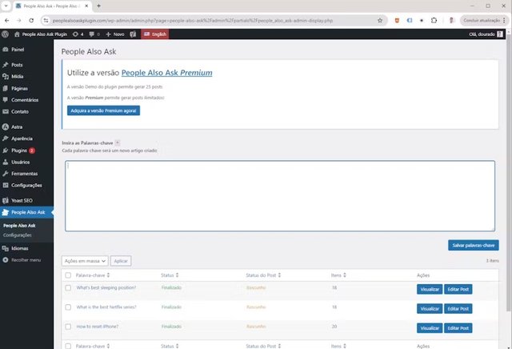
Task: Check the 'How to reset iPhone?' row
Action: pyautogui.click(x=68, y=327)
